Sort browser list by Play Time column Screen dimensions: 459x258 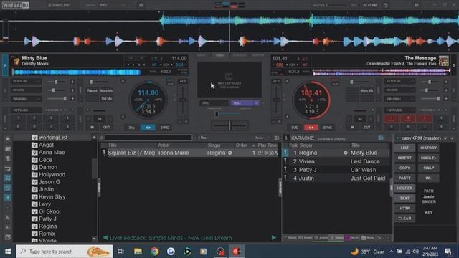pyautogui.click(x=267, y=145)
